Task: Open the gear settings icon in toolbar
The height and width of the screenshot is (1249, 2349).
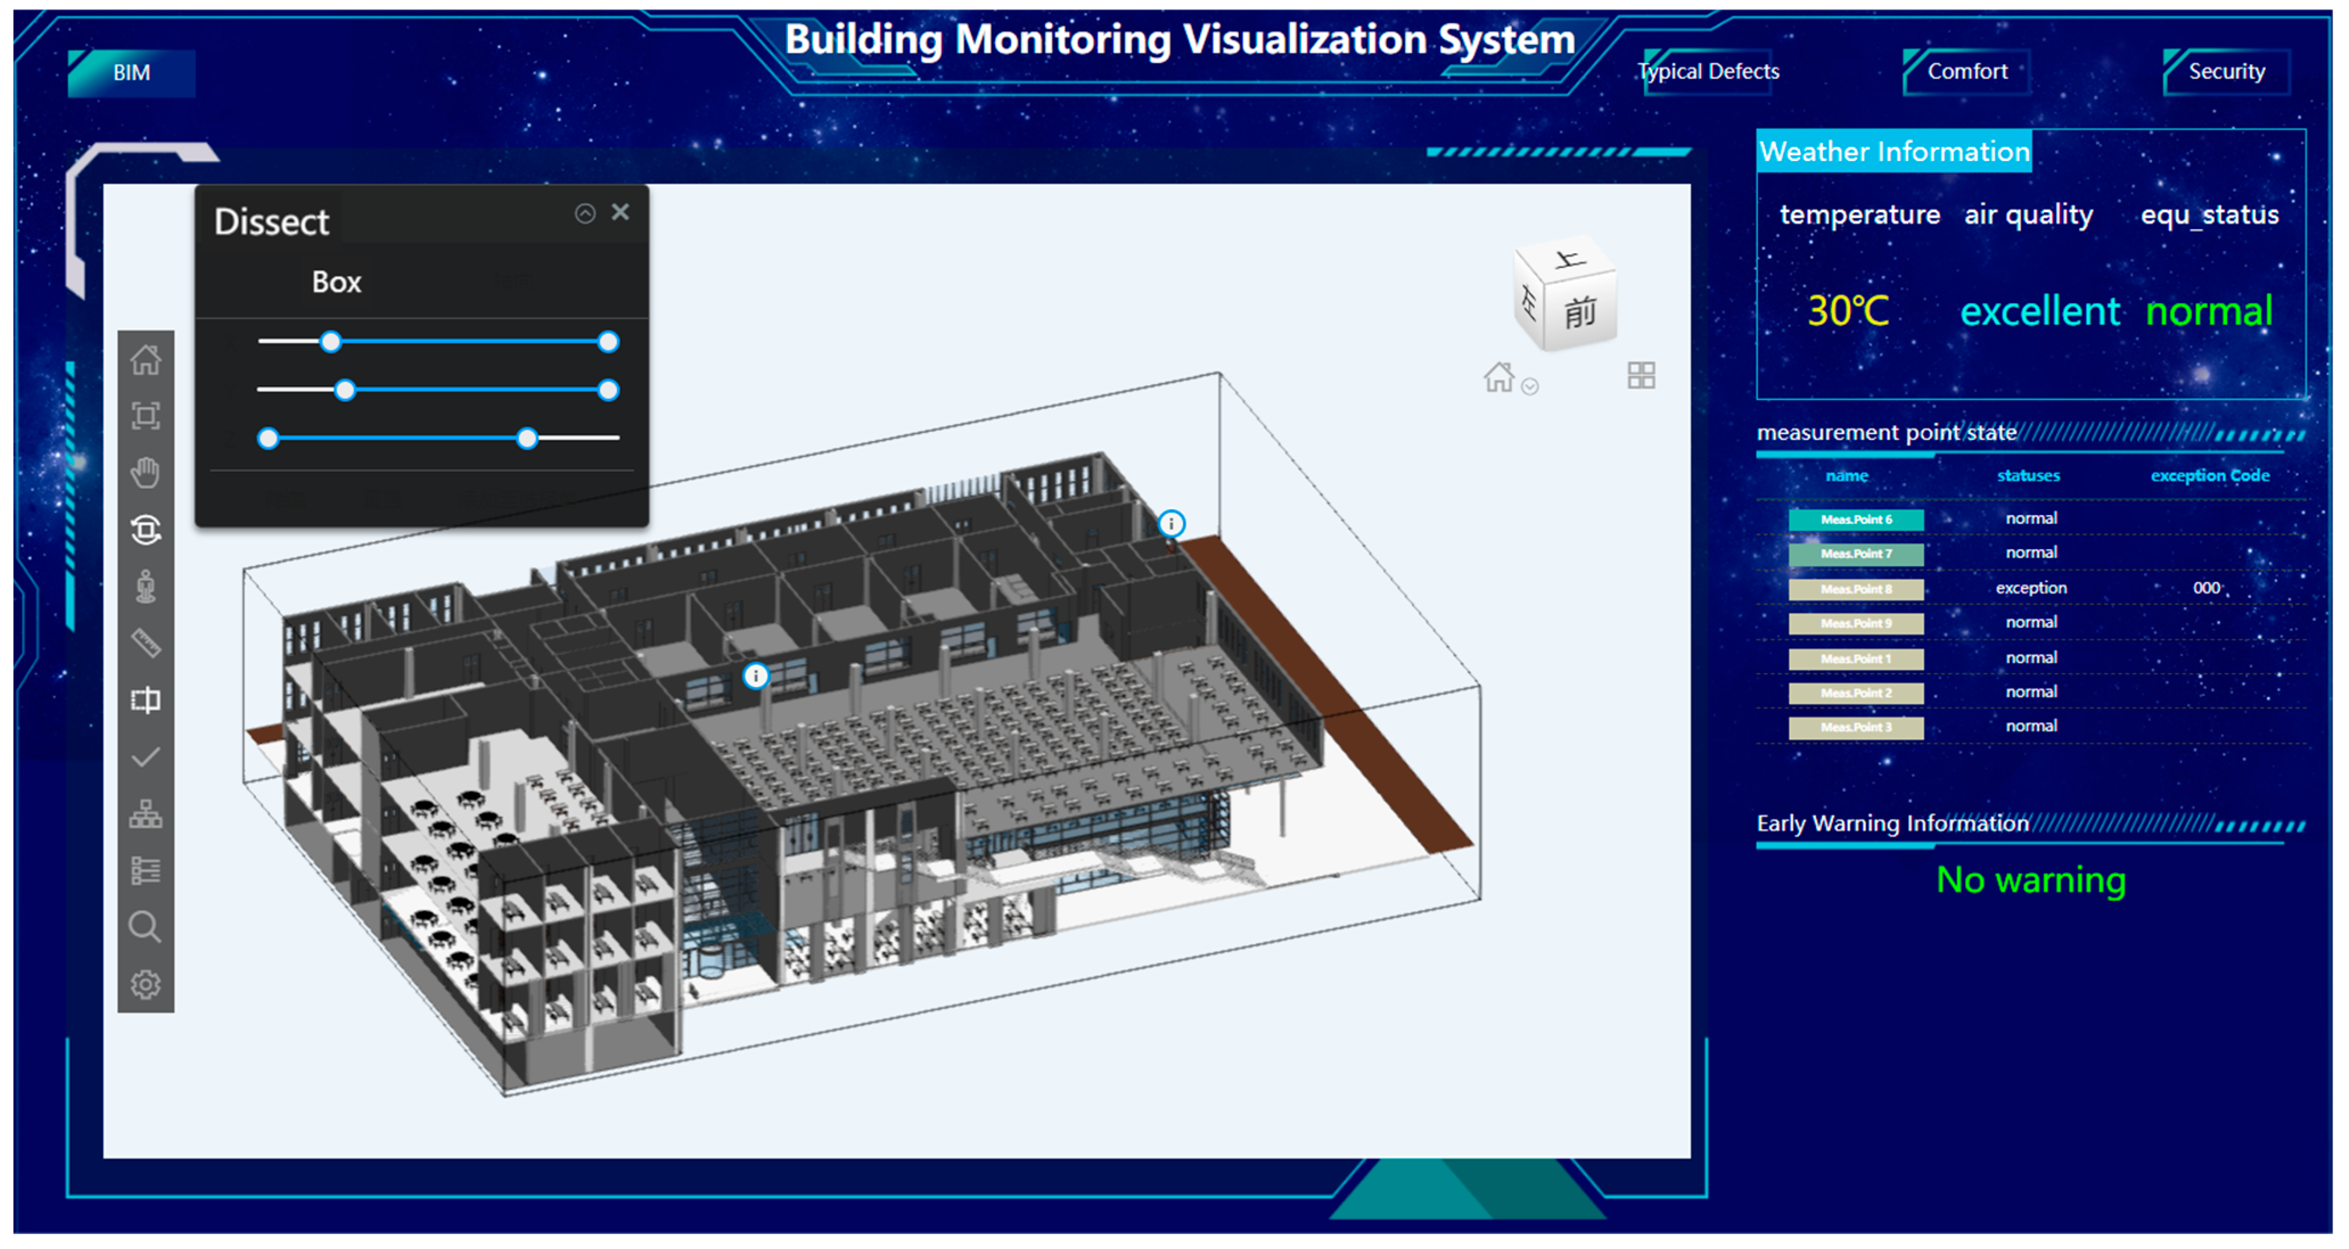Action: pos(145,984)
